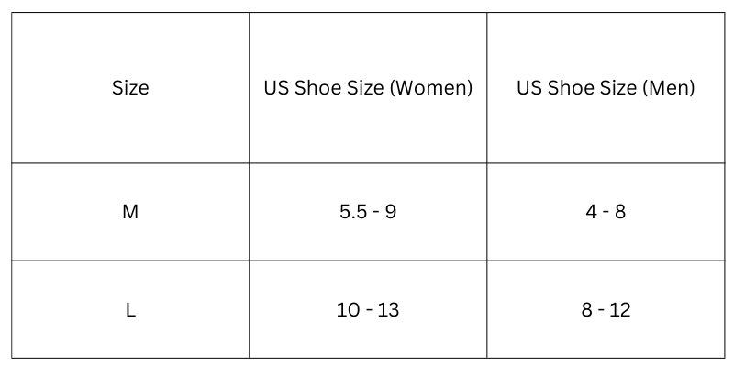Click the M size row label
Viewport: 734px width, 367px height.
(x=130, y=212)
